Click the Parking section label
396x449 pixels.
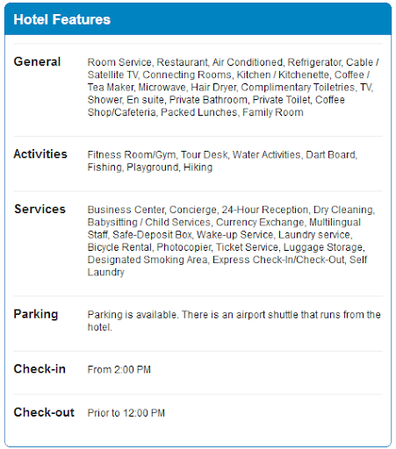(x=36, y=314)
